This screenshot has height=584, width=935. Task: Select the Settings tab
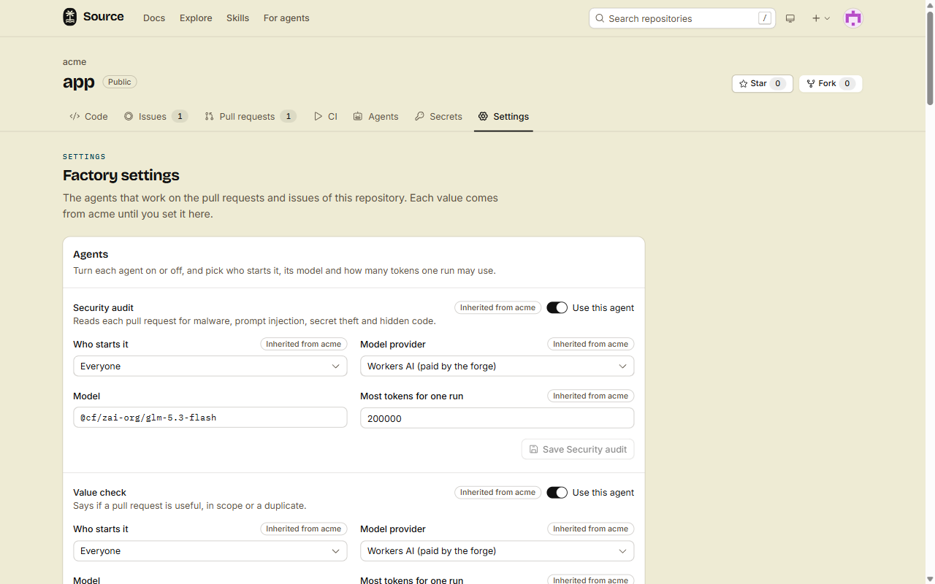pyautogui.click(x=503, y=117)
